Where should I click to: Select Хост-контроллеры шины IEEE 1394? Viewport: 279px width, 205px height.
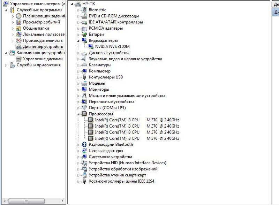click(x=121, y=181)
